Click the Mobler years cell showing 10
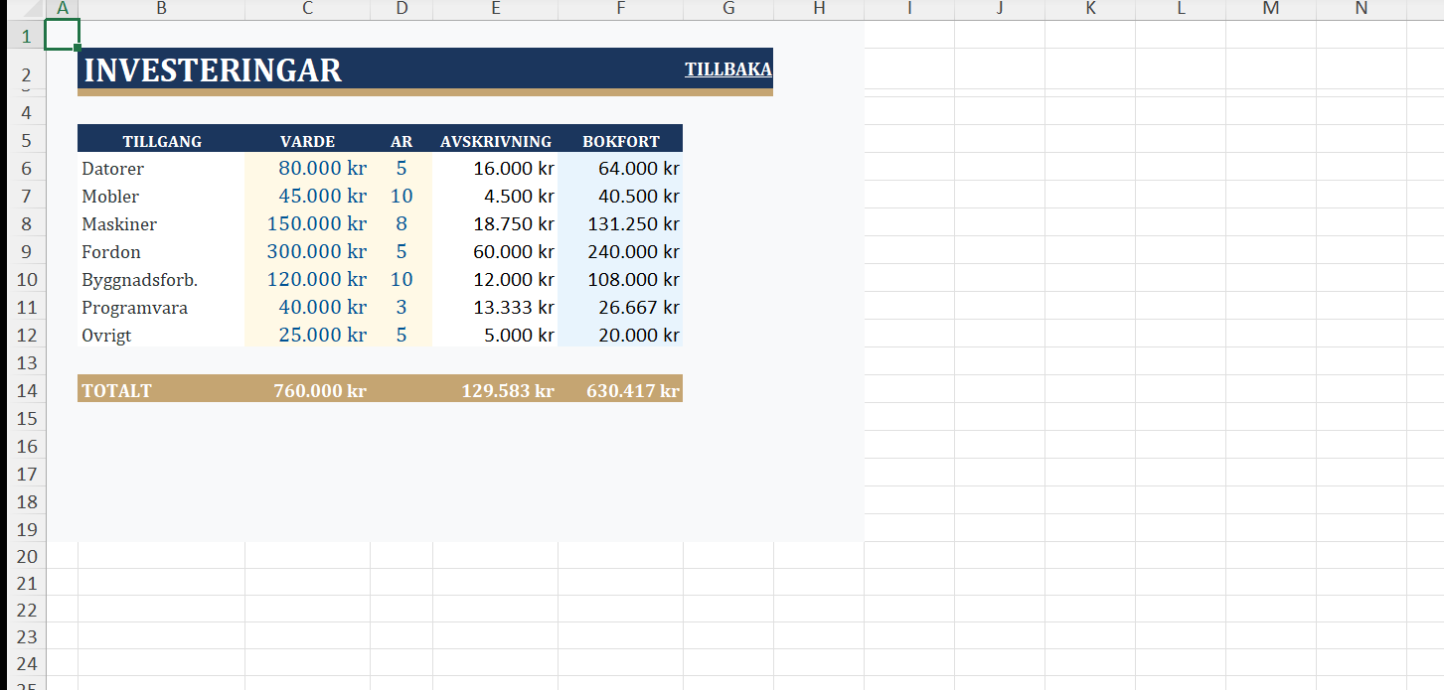This screenshot has width=1444, height=690. coord(401,197)
